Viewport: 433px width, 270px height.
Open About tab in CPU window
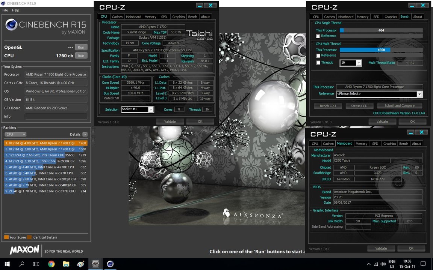205,17
